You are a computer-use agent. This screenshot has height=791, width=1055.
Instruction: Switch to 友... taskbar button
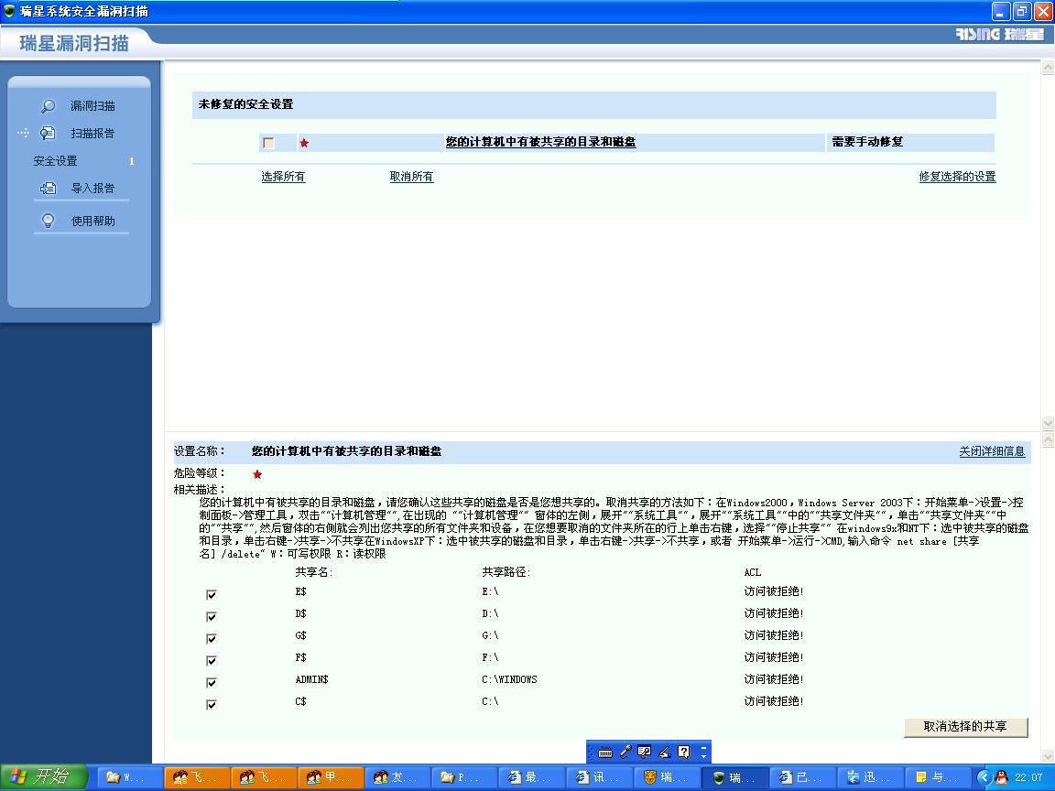pos(397,777)
